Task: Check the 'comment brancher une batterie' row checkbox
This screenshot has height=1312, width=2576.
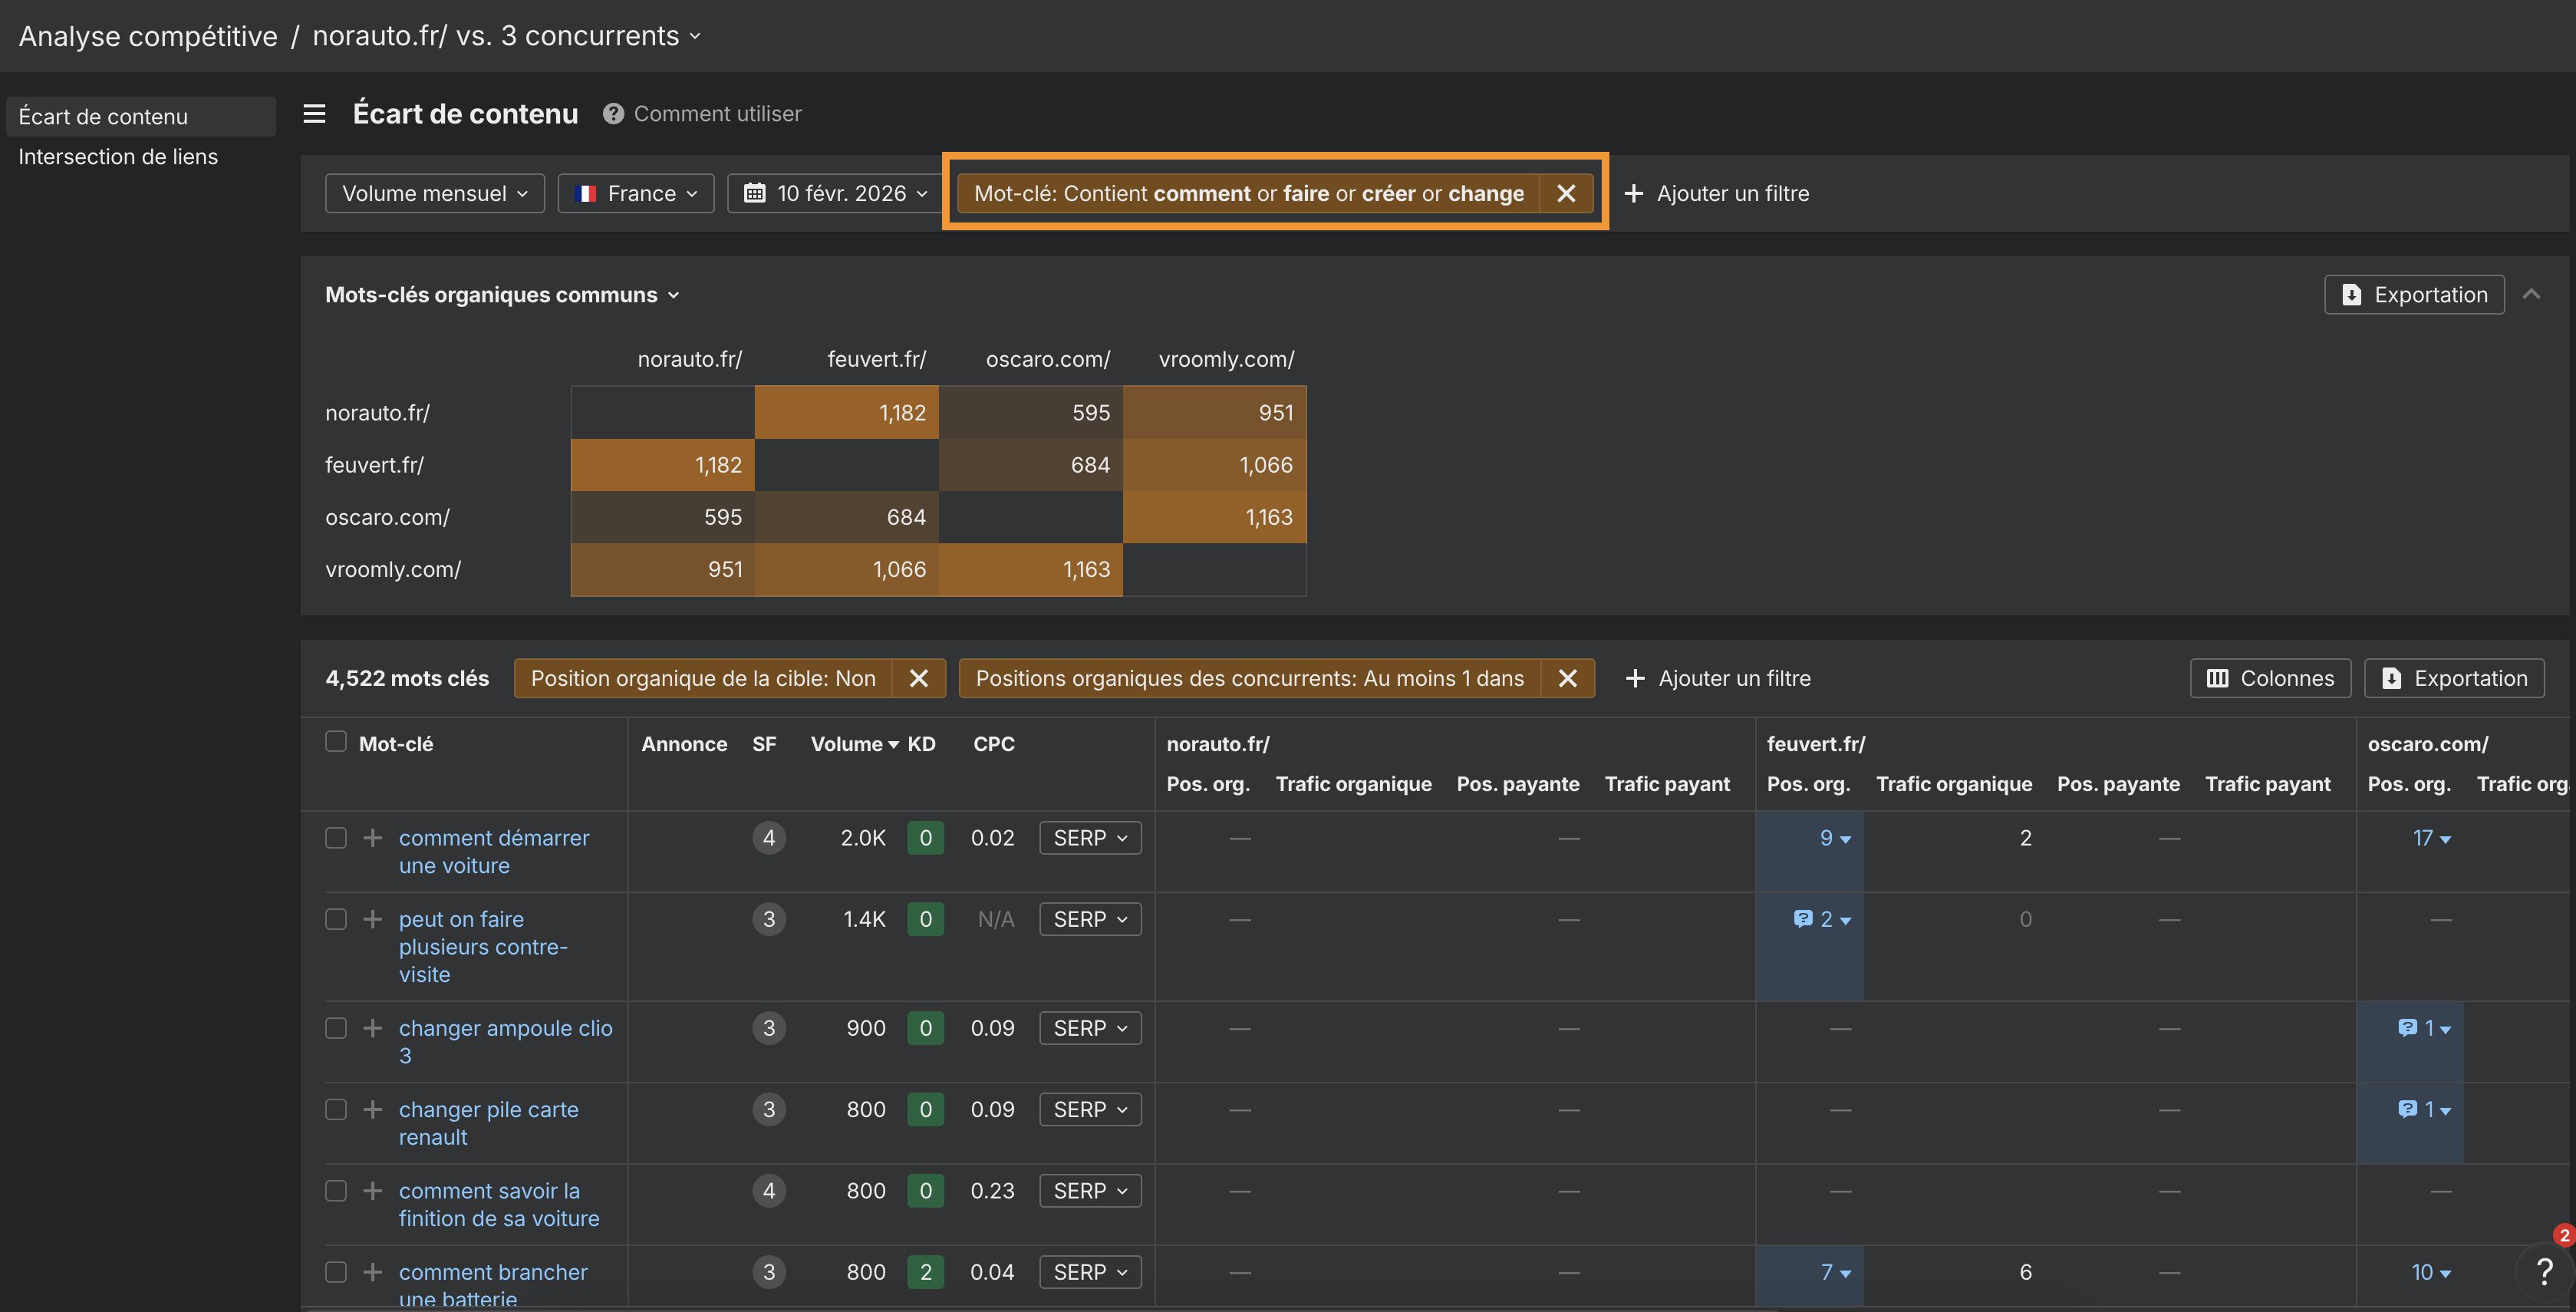Action: pos(335,1272)
